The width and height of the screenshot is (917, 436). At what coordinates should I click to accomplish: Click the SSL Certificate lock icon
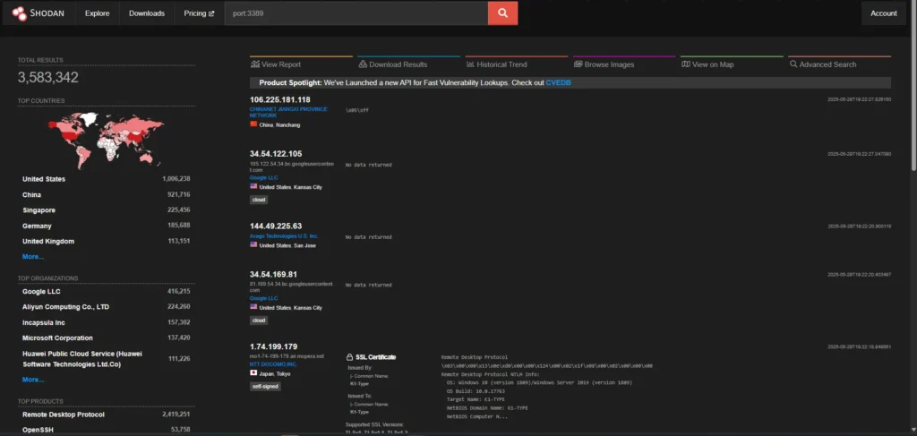[x=350, y=357]
